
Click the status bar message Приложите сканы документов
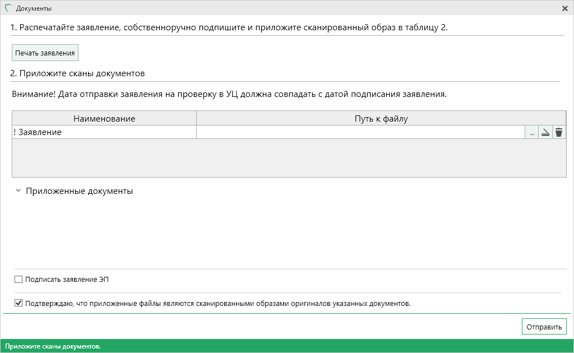(x=53, y=346)
